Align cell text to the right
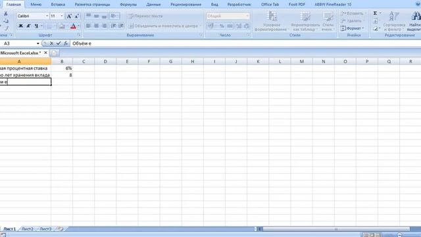 pyautogui.click(x=104, y=26)
